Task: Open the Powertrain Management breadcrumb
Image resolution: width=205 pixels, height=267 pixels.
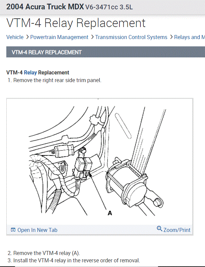Action: click(59, 37)
